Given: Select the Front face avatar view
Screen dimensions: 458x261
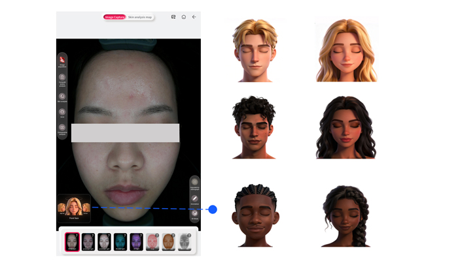Looking at the screenshot, I should pos(73,207).
